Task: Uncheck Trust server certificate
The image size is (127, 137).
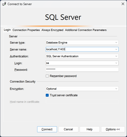Action: [x=47, y=95]
